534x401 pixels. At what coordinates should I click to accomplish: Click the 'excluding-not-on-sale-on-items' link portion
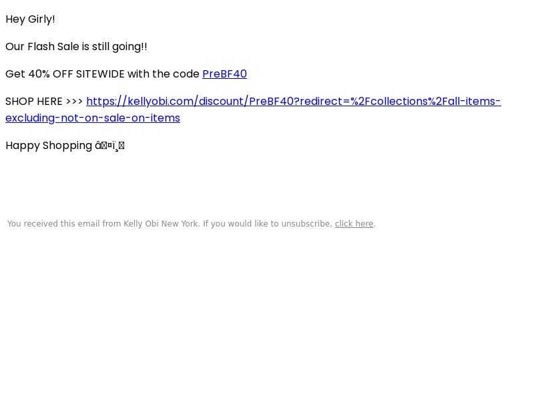pos(93,118)
